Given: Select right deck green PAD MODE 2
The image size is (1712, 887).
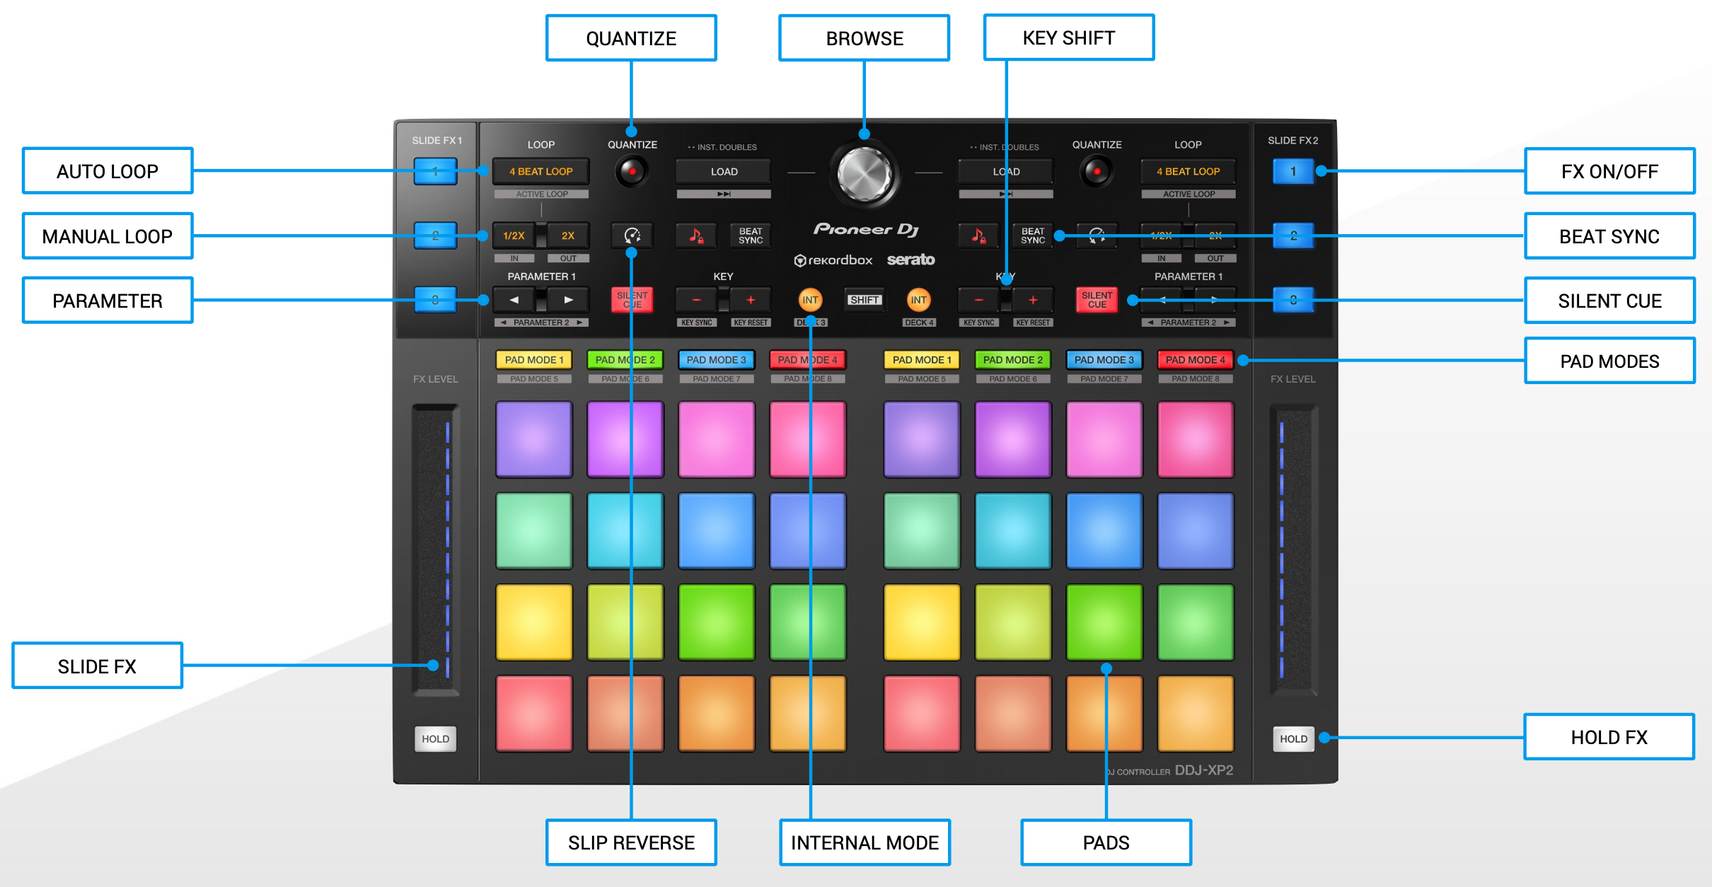Looking at the screenshot, I should pos(1013,360).
